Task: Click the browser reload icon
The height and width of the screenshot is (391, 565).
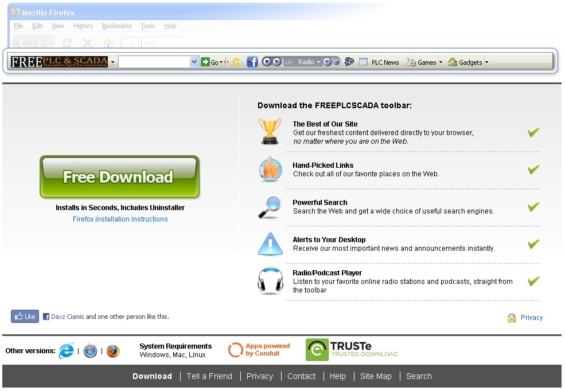Action: (67, 43)
